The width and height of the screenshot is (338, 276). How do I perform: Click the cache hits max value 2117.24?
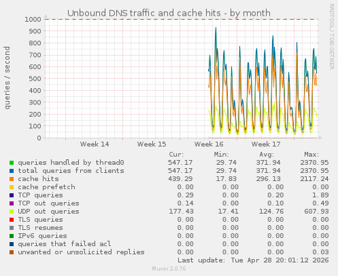(314, 179)
